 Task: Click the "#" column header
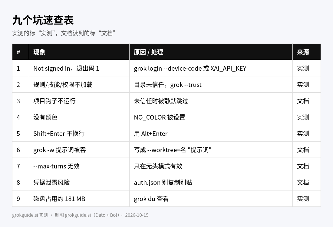[x=21, y=52]
